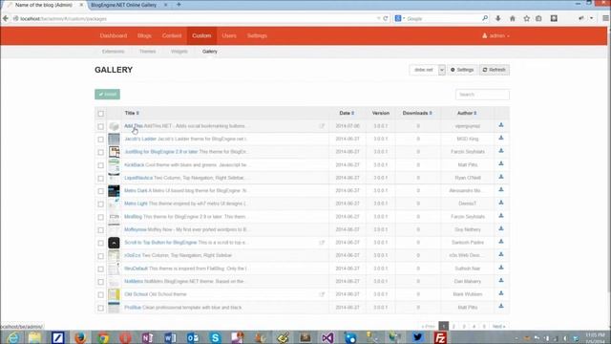This screenshot has height=344, width=611.
Task: Download the KickBack theme
Action: (501, 163)
